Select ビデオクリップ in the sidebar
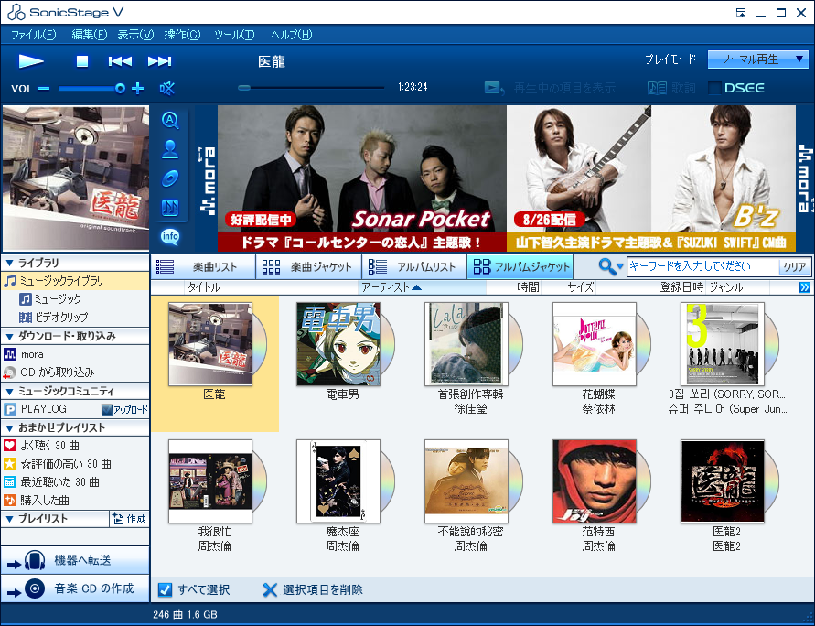 tap(54, 318)
